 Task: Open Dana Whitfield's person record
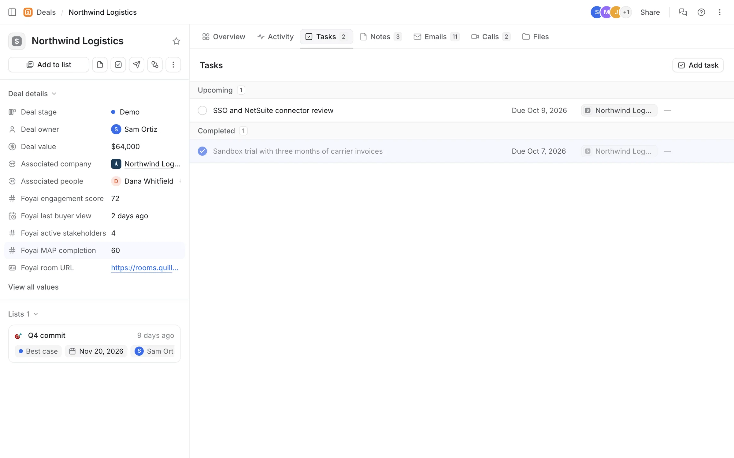point(149,181)
